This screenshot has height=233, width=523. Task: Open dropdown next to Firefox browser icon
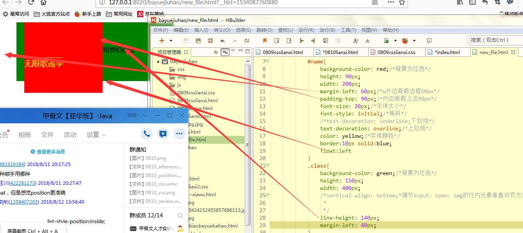tap(414, 41)
